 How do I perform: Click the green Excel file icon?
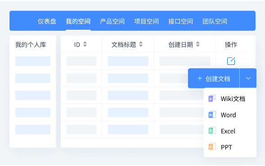(212, 131)
